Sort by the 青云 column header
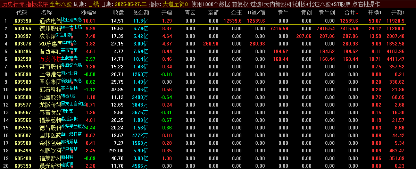This screenshot has height=169, width=416. pyautogui.click(x=190, y=12)
